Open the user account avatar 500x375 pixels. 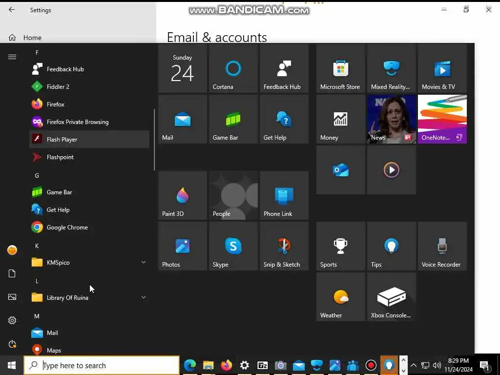coord(12,250)
